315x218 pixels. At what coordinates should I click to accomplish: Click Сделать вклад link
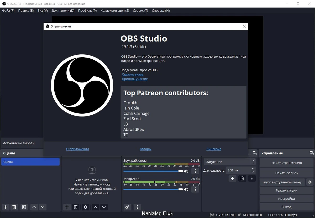coord(133,74)
